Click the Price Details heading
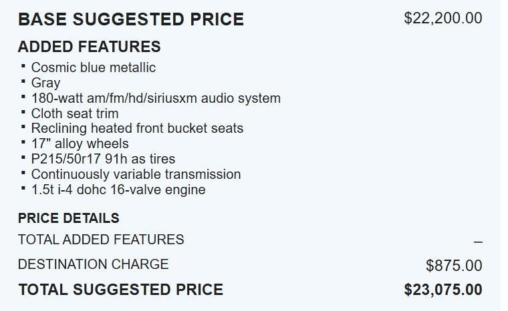Image resolution: width=508 pixels, height=311 pixels. coord(69,218)
